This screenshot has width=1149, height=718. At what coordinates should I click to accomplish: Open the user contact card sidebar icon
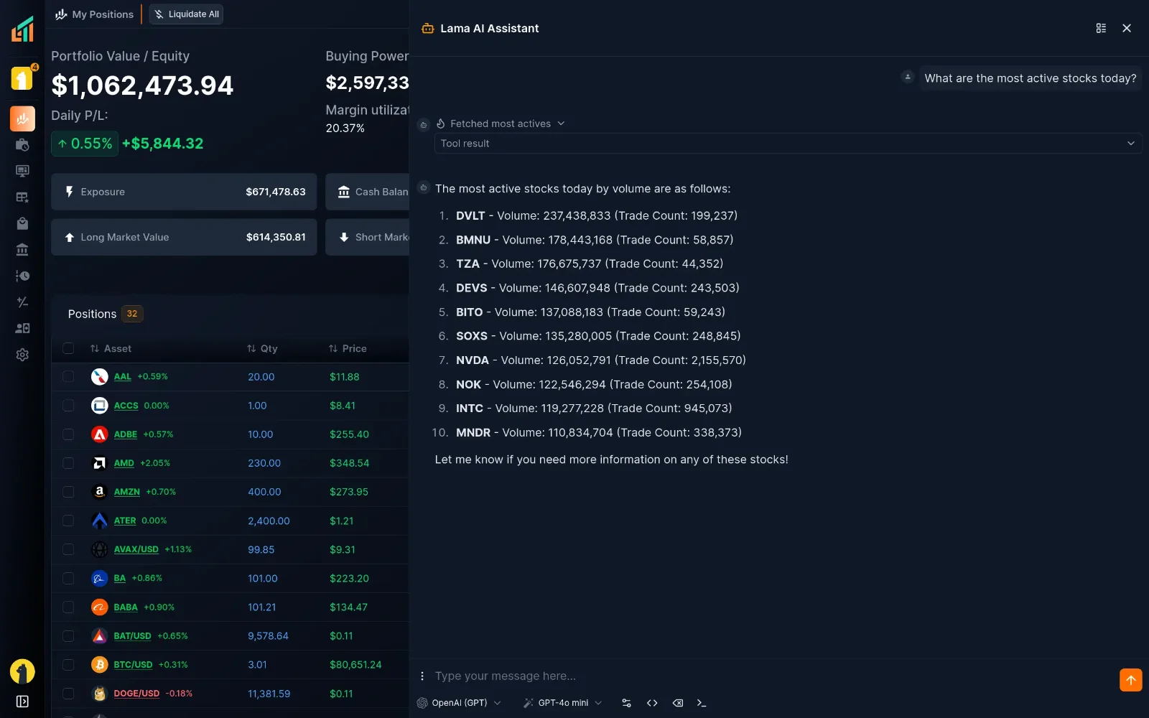(22, 328)
